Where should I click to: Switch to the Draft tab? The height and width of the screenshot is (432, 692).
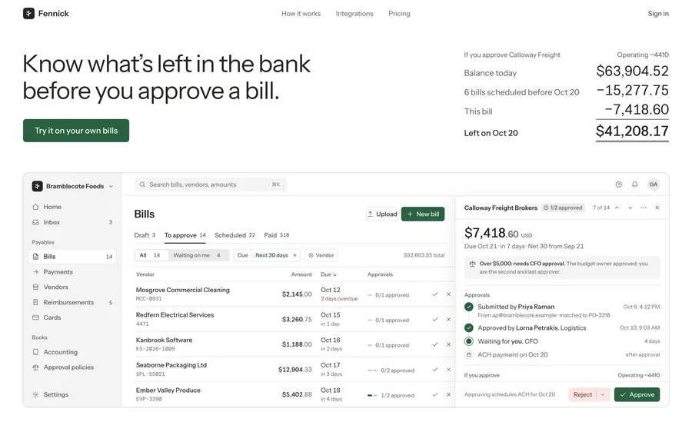[x=145, y=235]
